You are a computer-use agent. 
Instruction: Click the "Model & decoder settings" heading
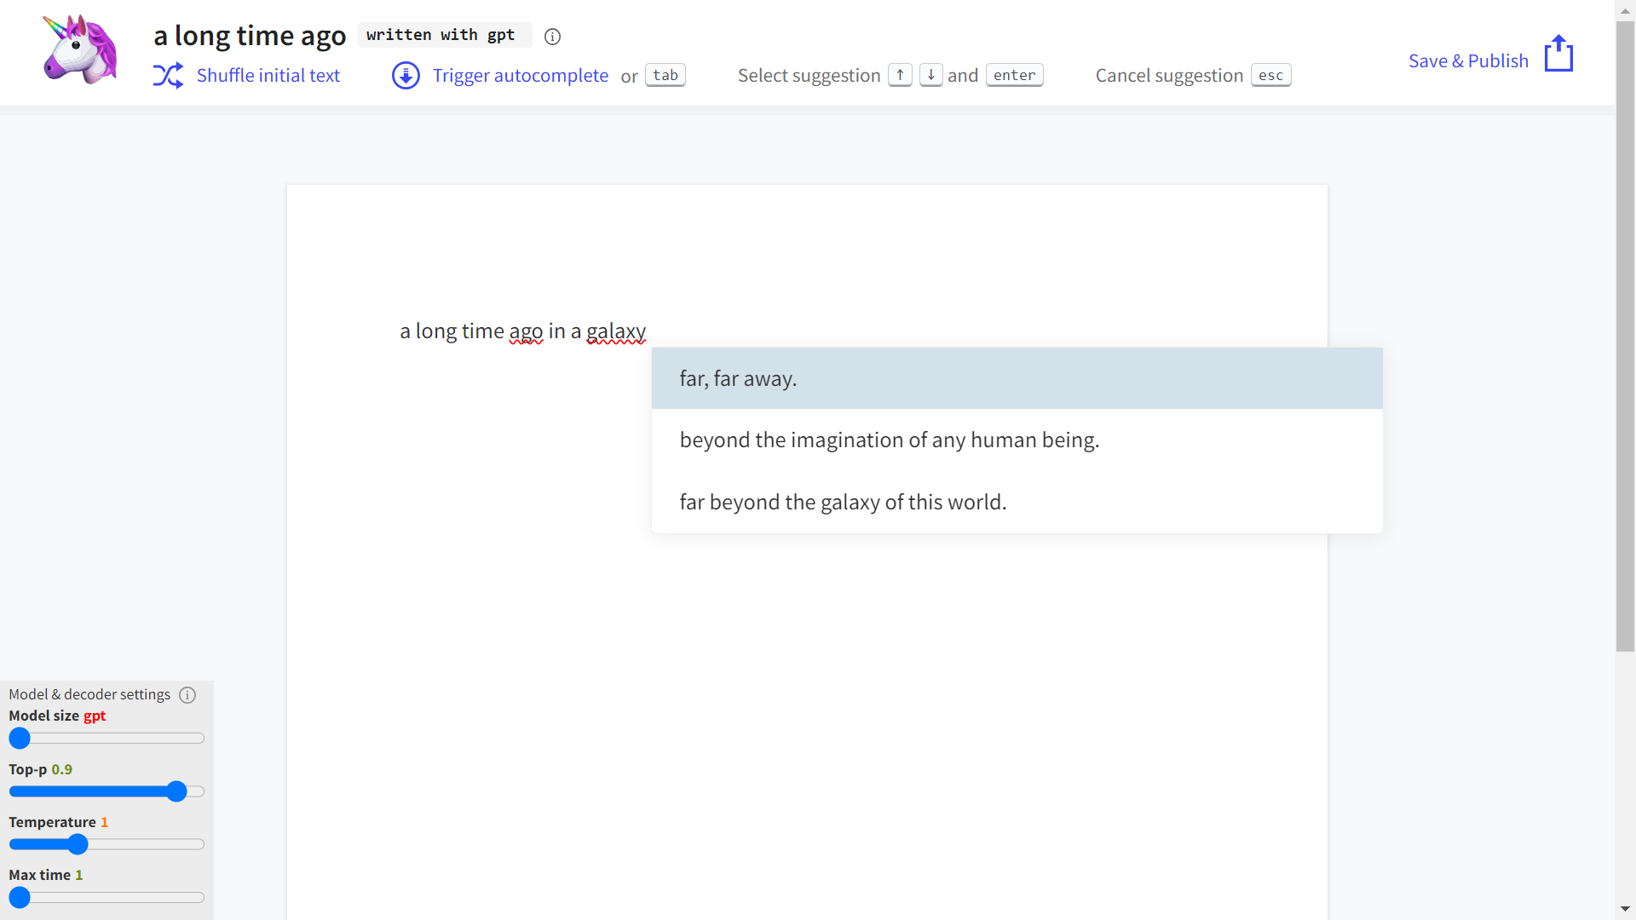[x=89, y=694]
